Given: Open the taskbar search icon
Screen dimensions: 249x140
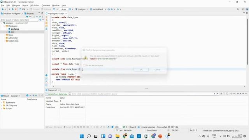Looking at the screenshot, I should point(89,136).
